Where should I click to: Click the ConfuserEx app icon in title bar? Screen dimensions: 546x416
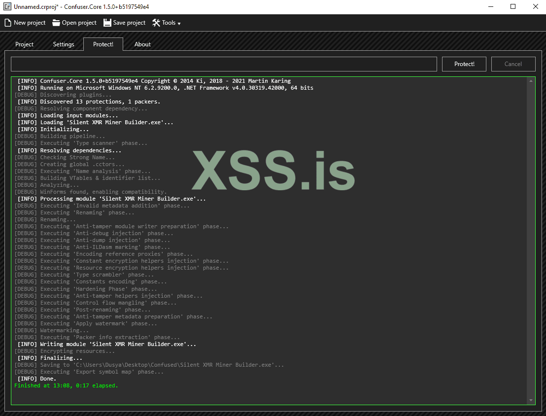tap(7, 6)
